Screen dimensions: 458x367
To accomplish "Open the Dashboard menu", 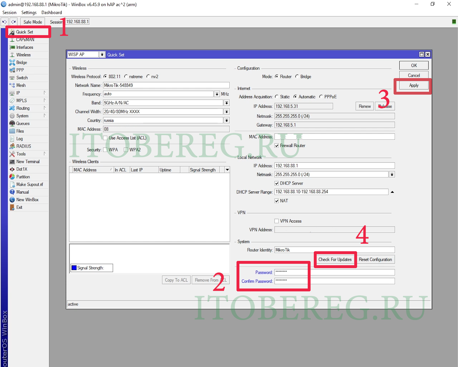I will (x=52, y=13).
